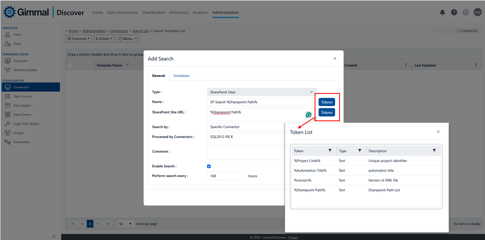This screenshot has height=240, width=485.
Task: Collapse the left sidebar with double-chevron
Action: click(x=54, y=236)
